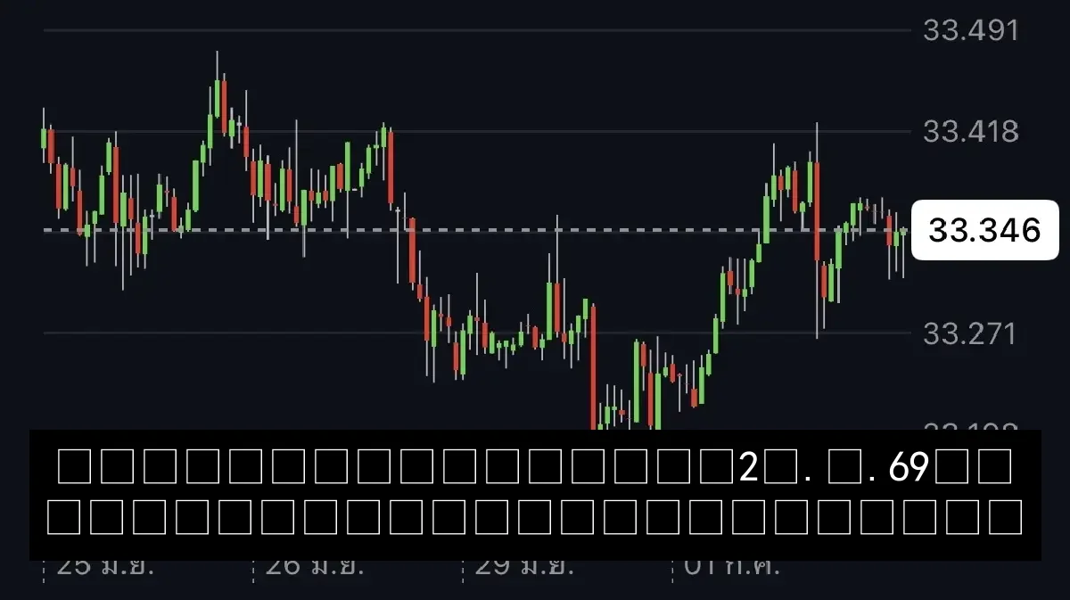Screen dimensions: 1070x600
Task: Select the 01 ก.ค. date marker
Action: coord(729,567)
